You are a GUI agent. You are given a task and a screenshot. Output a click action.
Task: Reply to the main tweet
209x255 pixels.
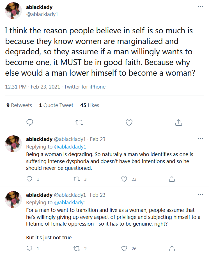[30, 122]
